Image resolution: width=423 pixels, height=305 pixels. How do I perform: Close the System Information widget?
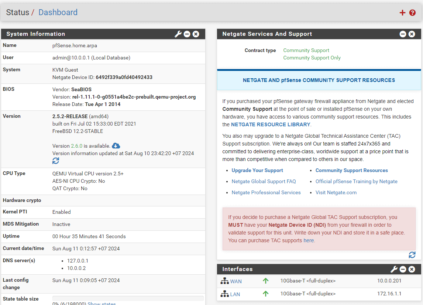point(196,34)
